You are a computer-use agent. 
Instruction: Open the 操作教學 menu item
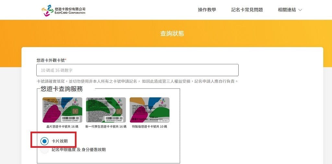pyautogui.click(x=207, y=10)
